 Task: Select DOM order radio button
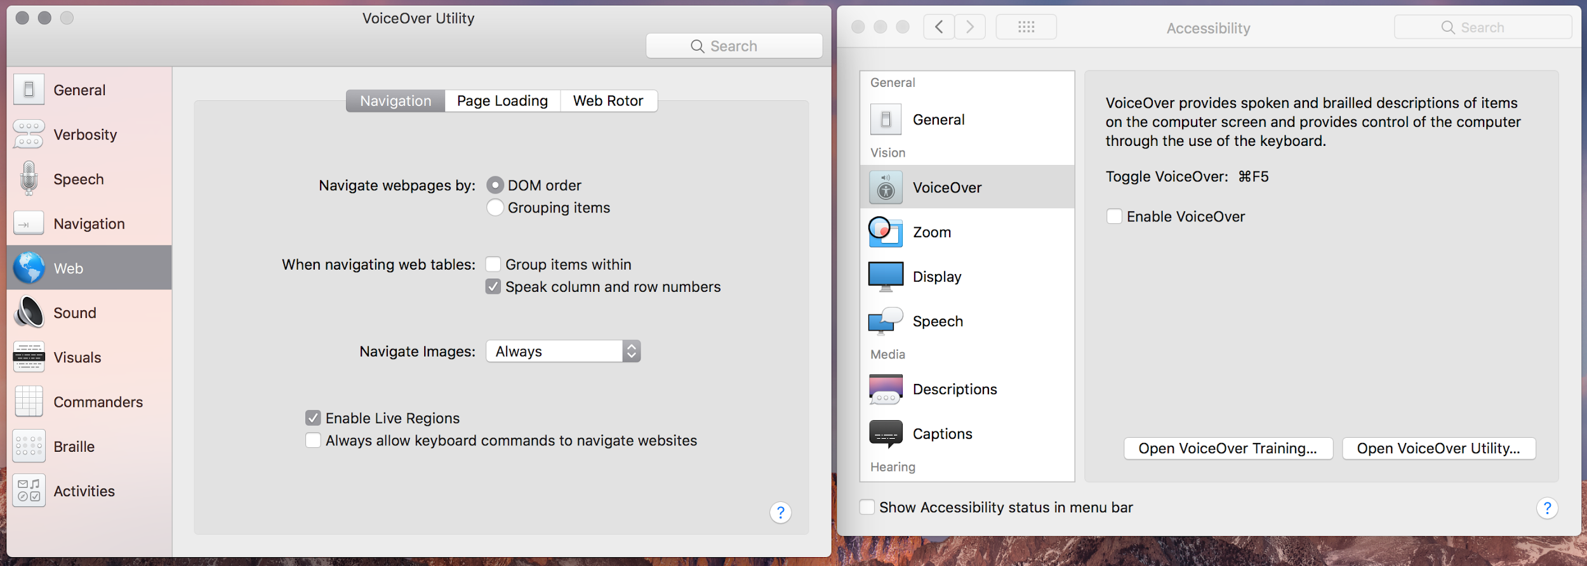click(x=495, y=185)
